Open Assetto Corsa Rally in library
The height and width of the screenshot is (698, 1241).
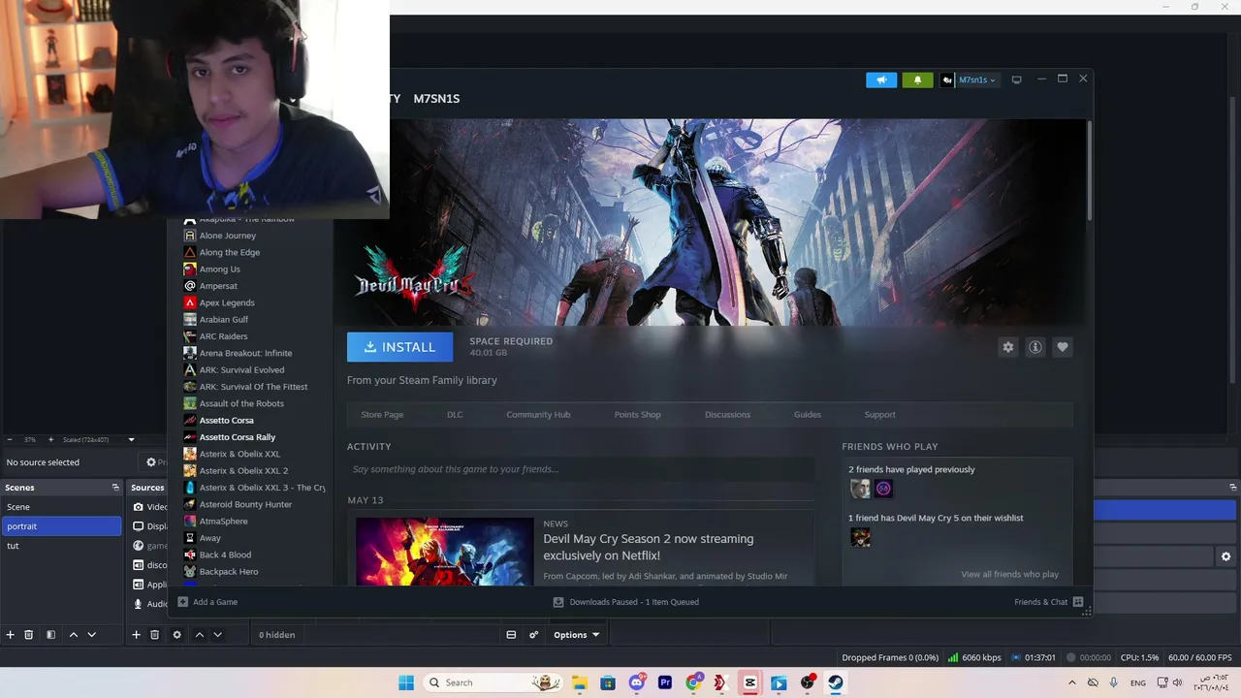point(238,437)
